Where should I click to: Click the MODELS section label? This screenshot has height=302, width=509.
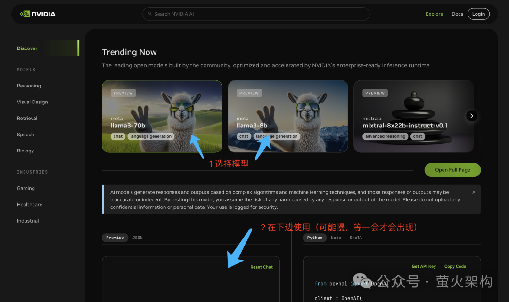pyautogui.click(x=26, y=70)
